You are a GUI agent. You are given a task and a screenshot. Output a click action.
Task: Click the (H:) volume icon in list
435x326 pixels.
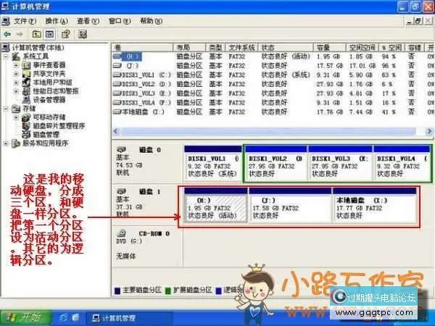pyautogui.click(x=117, y=57)
